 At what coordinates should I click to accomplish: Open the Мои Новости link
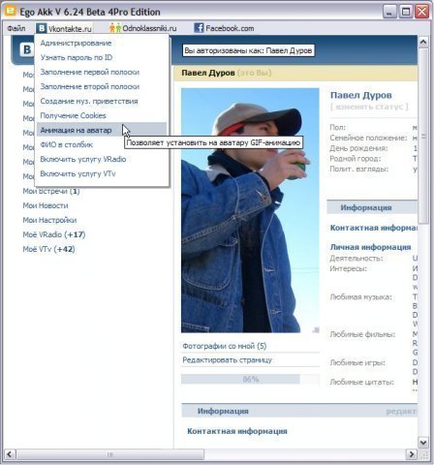click(46, 205)
